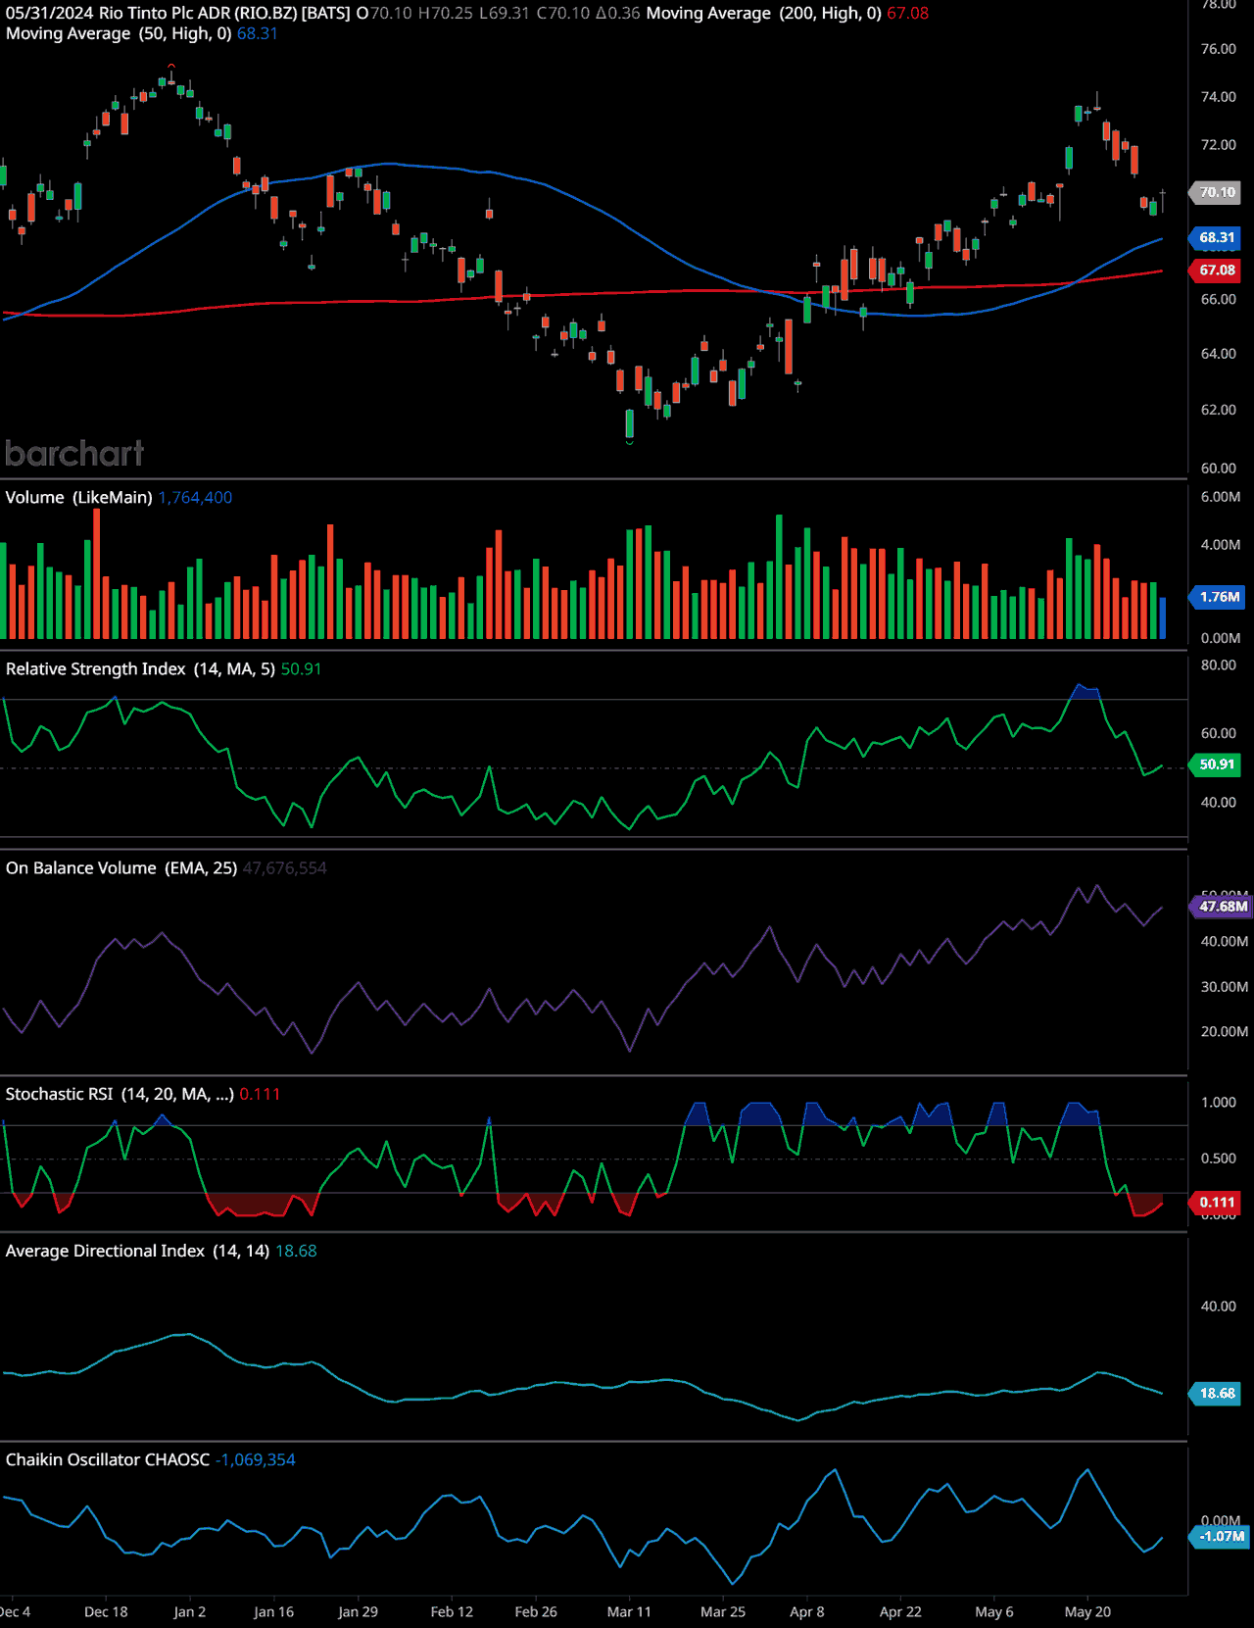Screen dimensions: 1254x1628
Task: Click the 80.00 RSI axis label
Action: click(x=1219, y=666)
